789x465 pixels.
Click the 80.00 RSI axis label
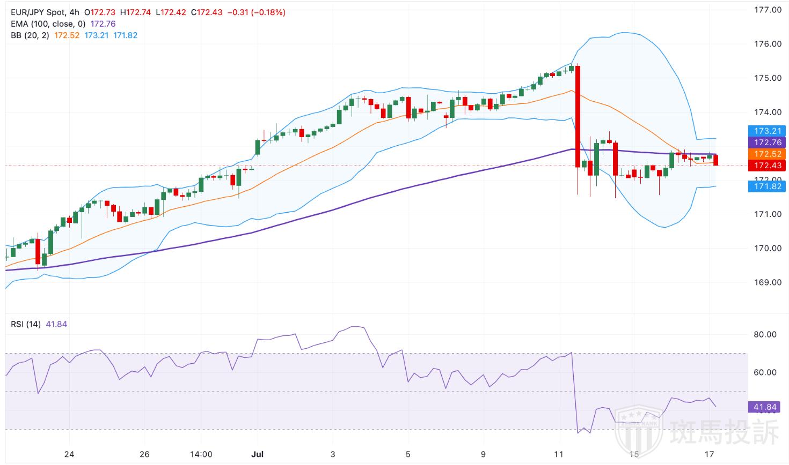point(765,334)
